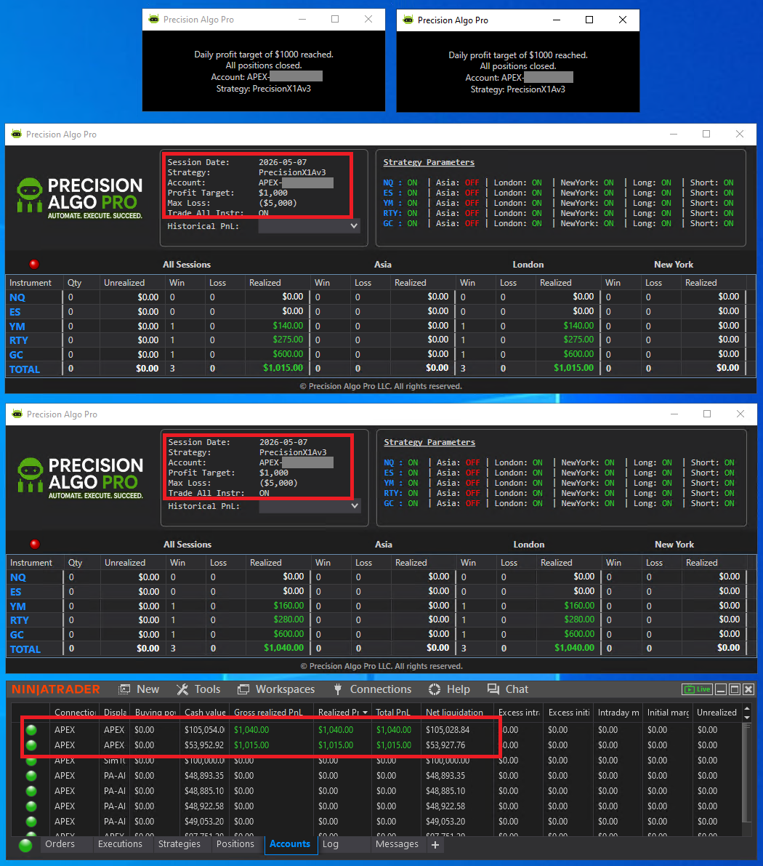Click ES instrument in the $1,015.00 total window

pyautogui.click(x=15, y=311)
